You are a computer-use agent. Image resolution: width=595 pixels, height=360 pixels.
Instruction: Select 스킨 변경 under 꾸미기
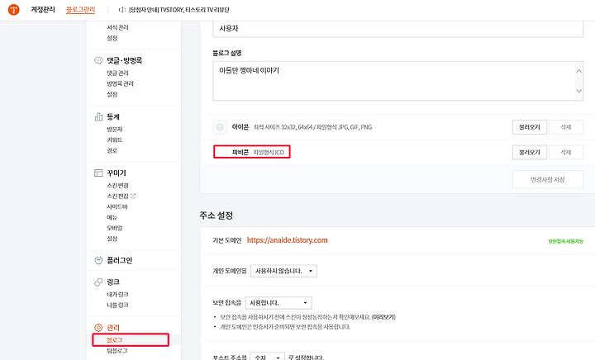click(x=117, y=185)
